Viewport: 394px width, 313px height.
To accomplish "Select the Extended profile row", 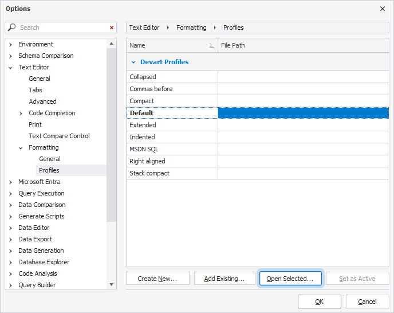I will (258, 125).
